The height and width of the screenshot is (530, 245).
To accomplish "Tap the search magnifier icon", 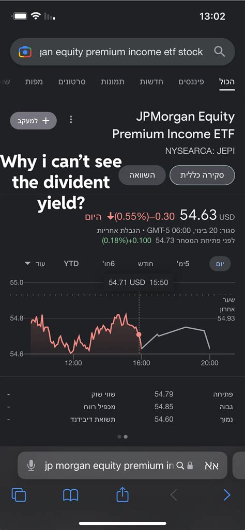I will point(220,52).
